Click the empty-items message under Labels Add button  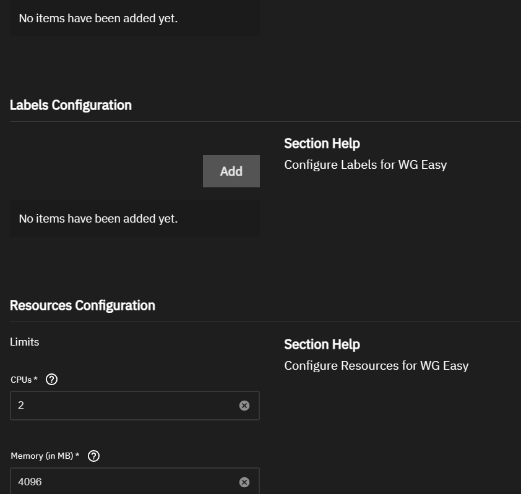click(x=98, y=219)
